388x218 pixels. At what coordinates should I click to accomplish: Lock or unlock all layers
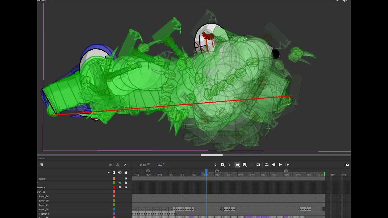[x=126, y=173]
